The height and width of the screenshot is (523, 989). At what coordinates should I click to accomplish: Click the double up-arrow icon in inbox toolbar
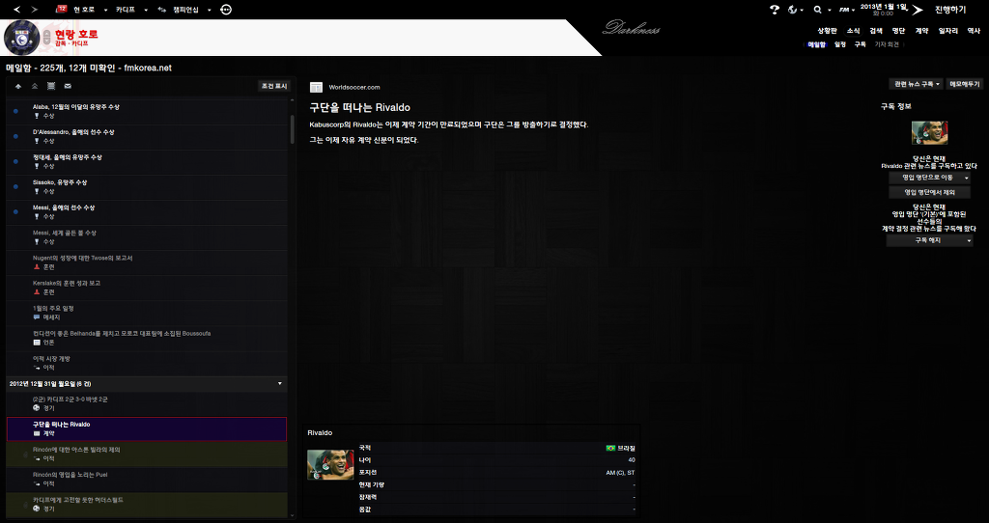(x=35, y=86)
